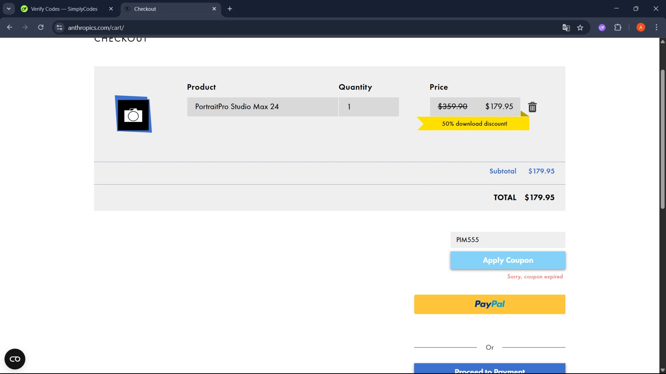The height and width of the screenshot is (374, 666).
Task: Click the address bar URL anthropics.com/cart/
Action: [x=96, y=27]
